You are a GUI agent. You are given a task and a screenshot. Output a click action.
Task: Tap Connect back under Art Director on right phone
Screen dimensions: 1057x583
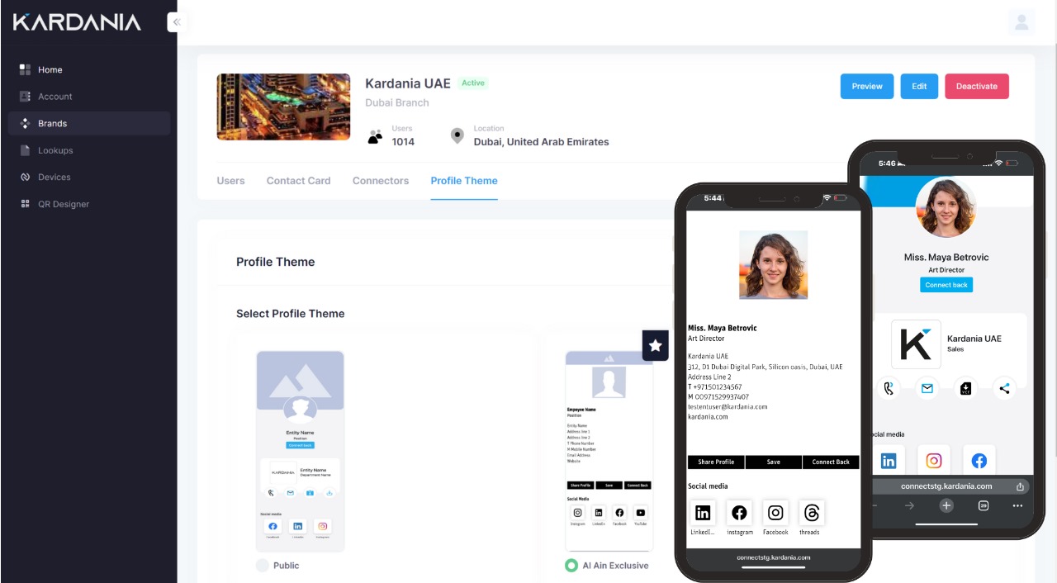point(946,284)
